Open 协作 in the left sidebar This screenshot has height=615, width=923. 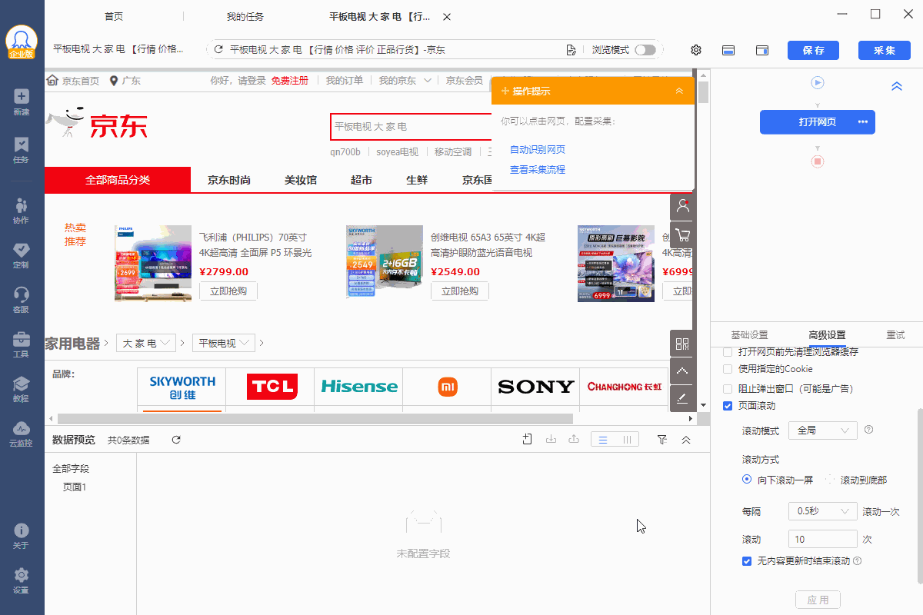[x=22, y=211]
